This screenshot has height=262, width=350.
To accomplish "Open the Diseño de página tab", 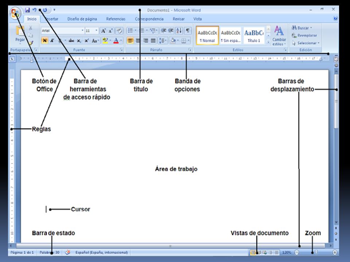I will 82,19.
